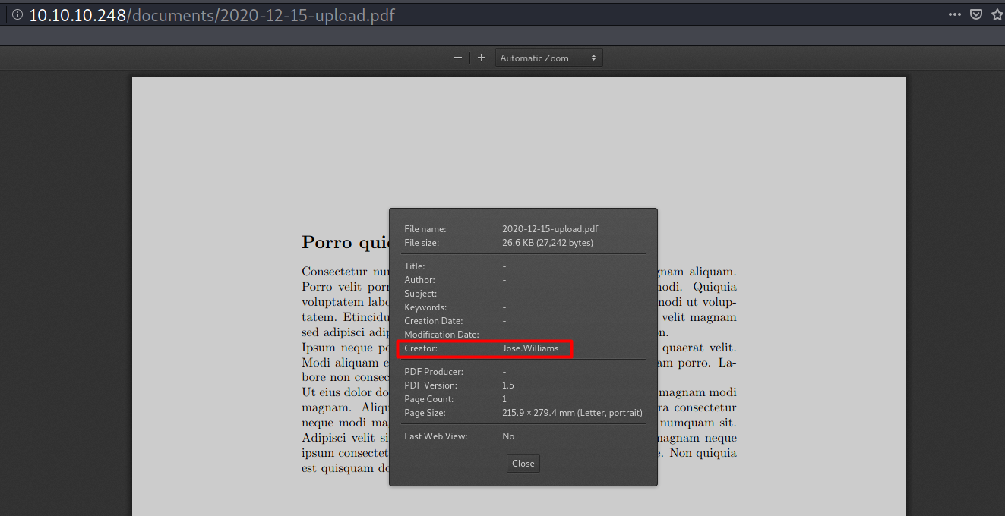
Task: Bookmark this page with the star icon
Action: pyautogui.click(x=997, y=14)
